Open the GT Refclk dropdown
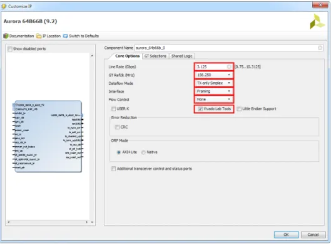This screenshot has height=244, width=331. pyautogui.click(x=214, y=75)
